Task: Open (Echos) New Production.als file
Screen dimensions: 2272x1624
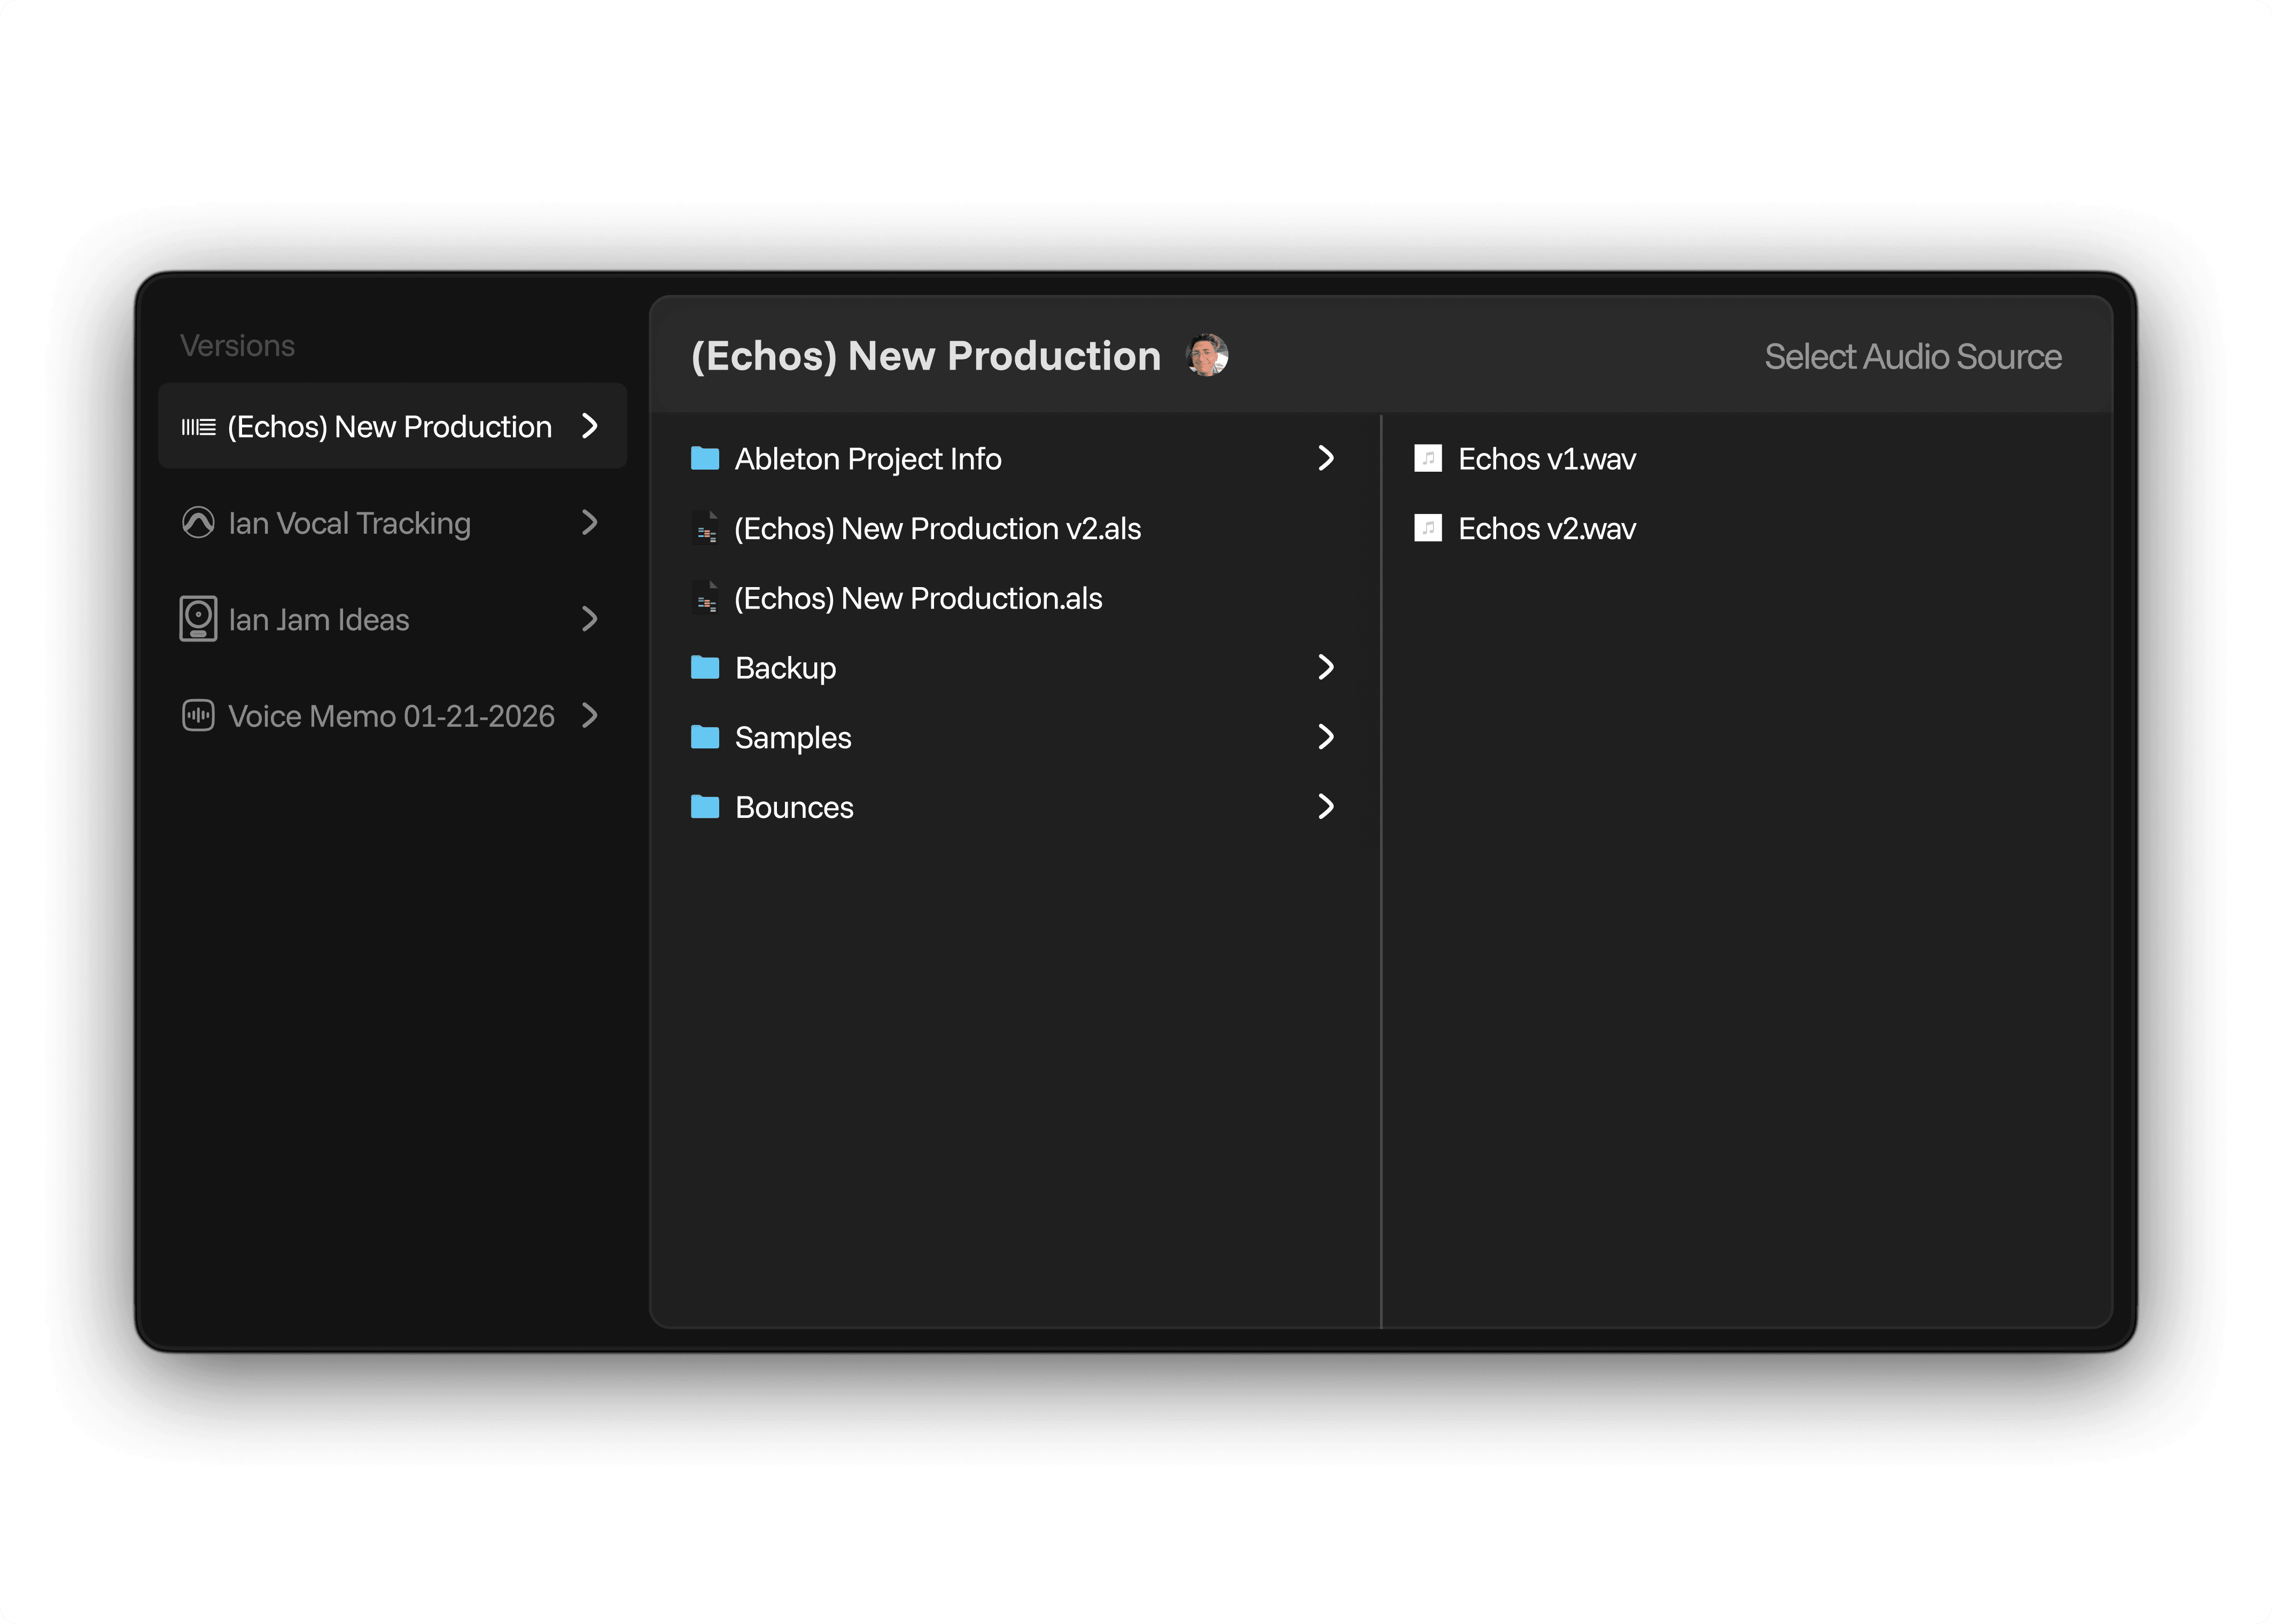Action: click(x=917, y=598)
